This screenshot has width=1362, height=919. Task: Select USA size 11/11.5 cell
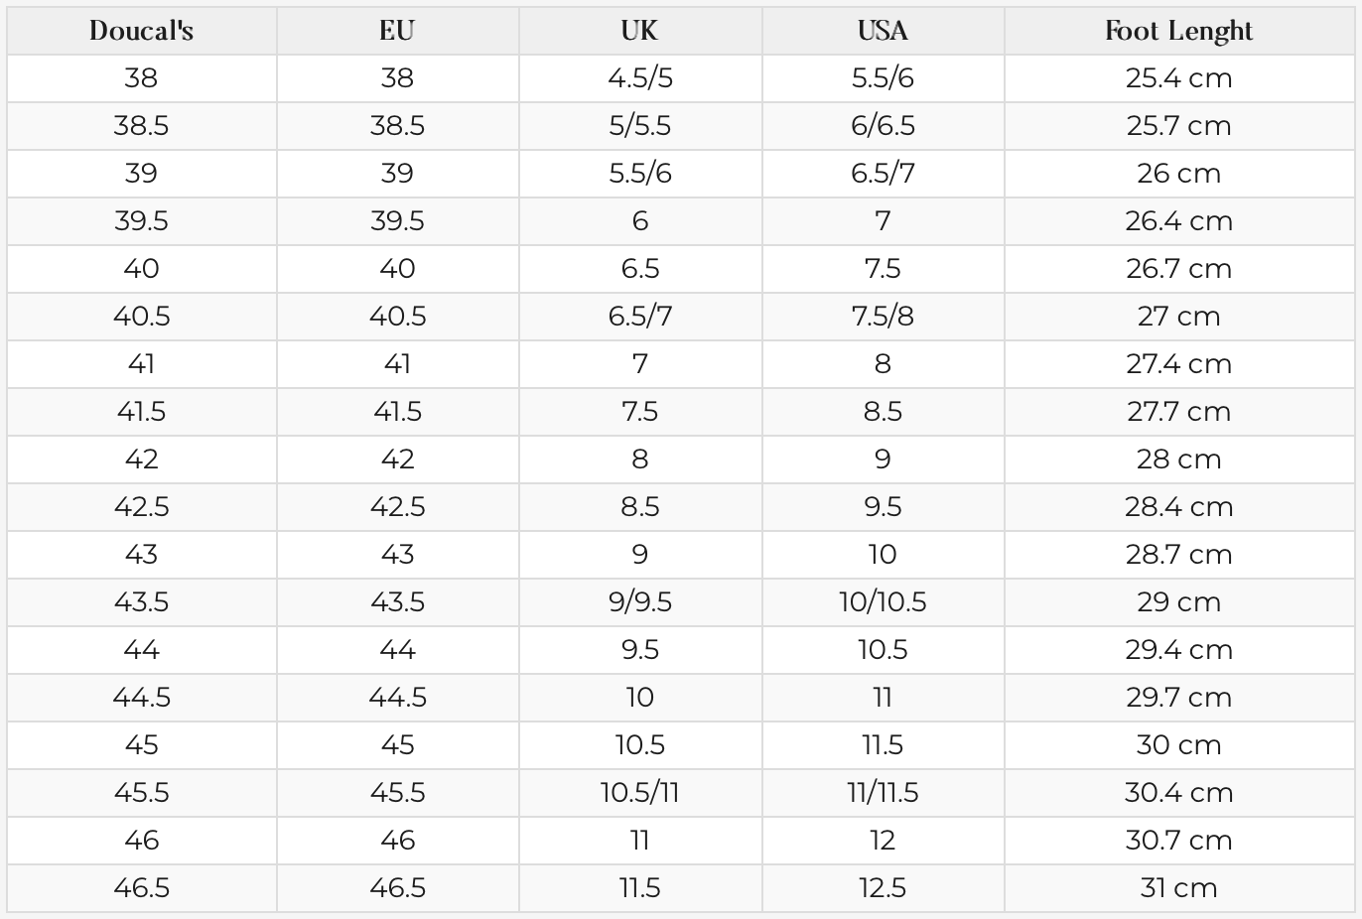tap(883, 793)
